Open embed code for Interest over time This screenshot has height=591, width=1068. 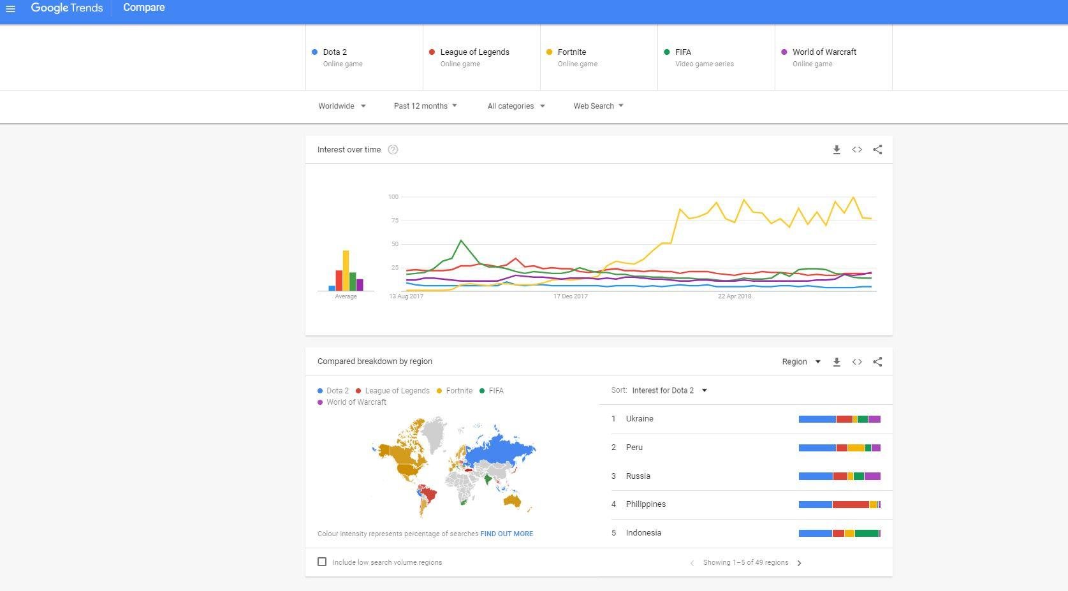click(857, 150)
